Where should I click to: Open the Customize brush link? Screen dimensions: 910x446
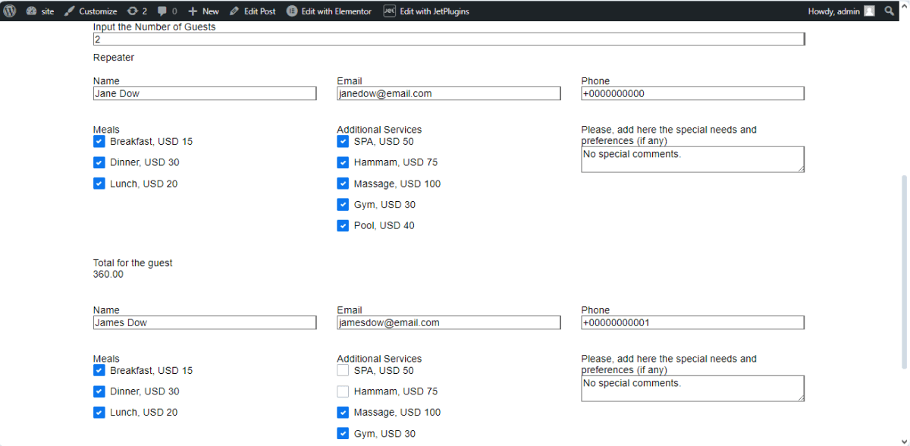click(90, 11)
